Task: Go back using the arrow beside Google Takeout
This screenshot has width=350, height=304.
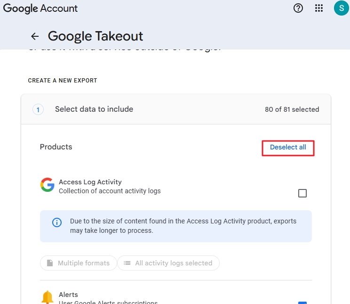Action: [x=35, y=36]
